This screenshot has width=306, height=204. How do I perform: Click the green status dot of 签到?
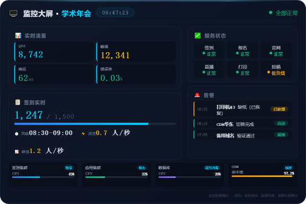tap(204, 53)
